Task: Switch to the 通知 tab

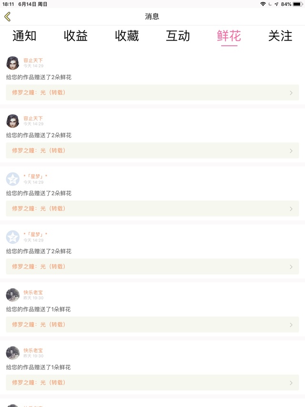Action: click(24, 36)
